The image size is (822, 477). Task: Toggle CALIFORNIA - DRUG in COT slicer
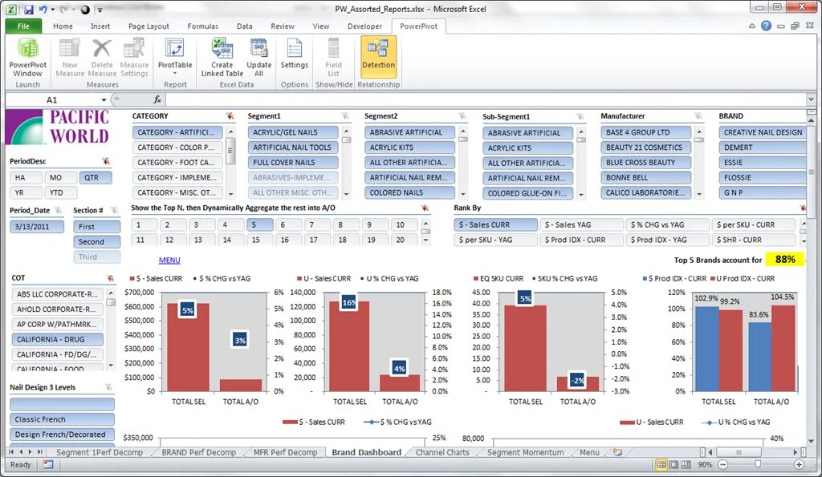(57, 339)
